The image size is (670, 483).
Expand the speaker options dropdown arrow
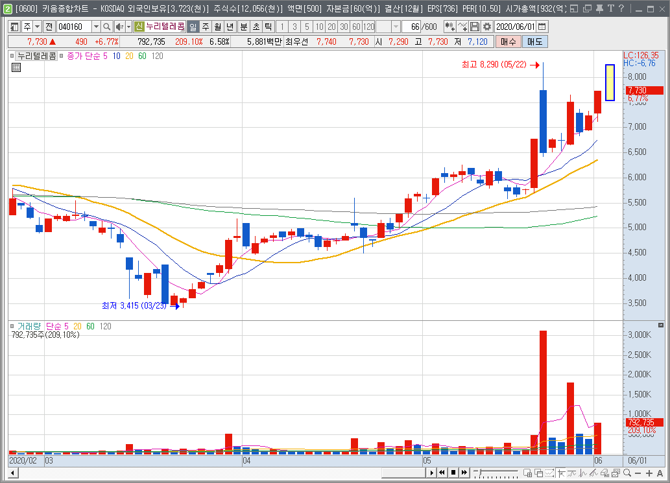click(x=128, y=27)
